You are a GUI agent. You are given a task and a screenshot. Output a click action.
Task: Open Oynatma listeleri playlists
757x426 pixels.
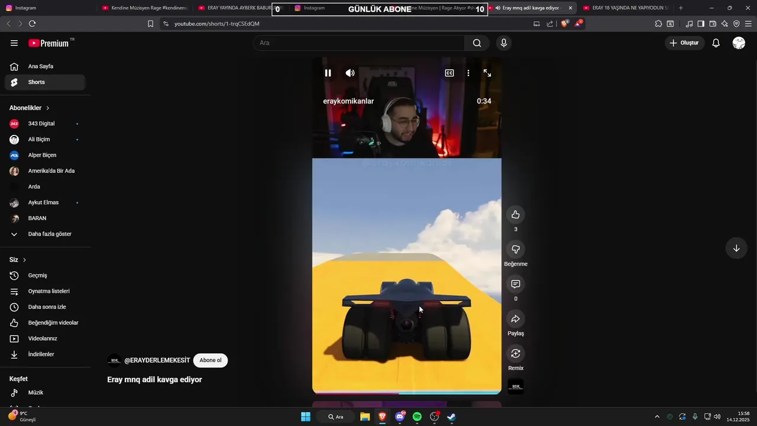[x=45, y=291]
